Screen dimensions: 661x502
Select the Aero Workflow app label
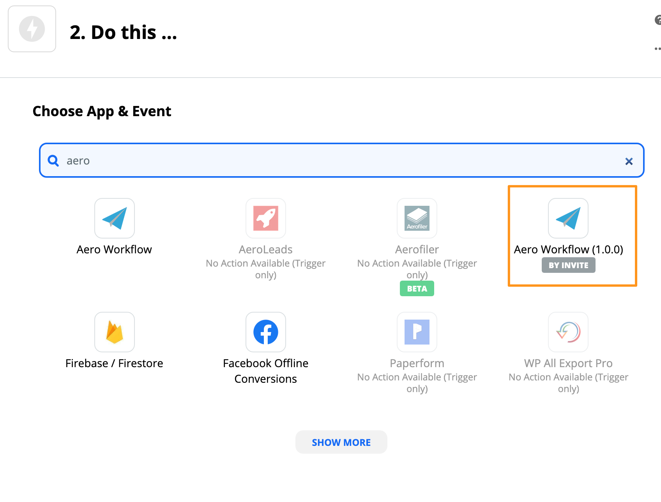[x=114, y=249]
